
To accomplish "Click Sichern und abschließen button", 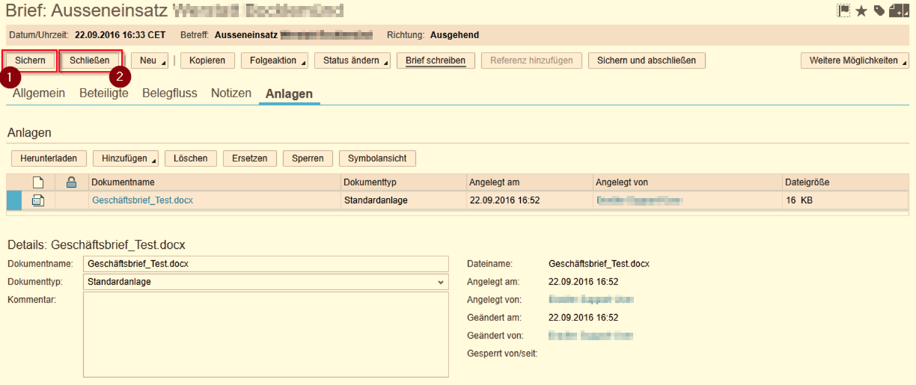I will (x=647, y=61).
